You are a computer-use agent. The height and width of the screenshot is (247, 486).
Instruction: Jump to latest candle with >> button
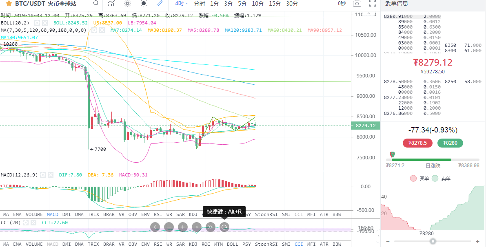pos(211,227)
